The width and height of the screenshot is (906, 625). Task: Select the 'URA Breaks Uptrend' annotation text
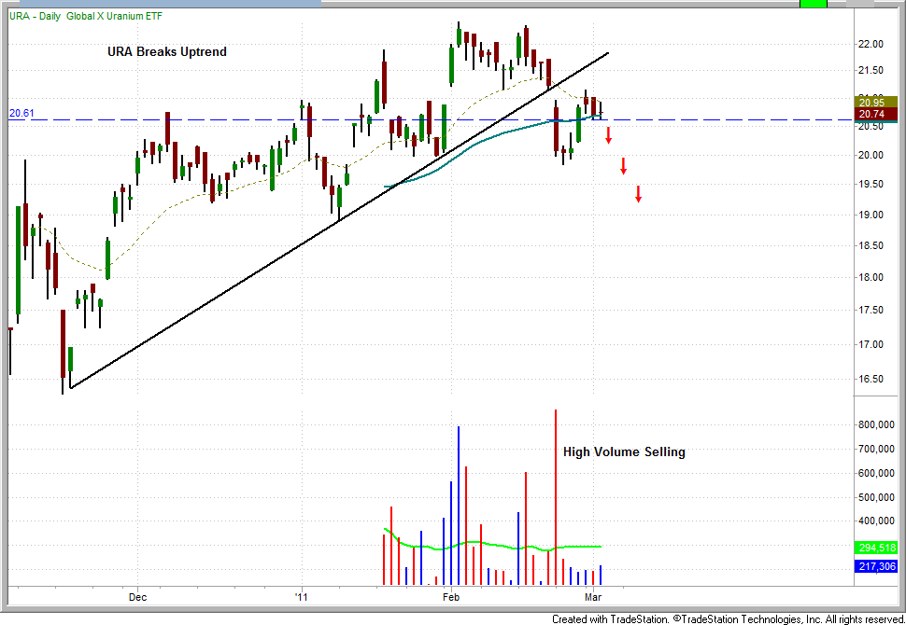click(167, 51)
